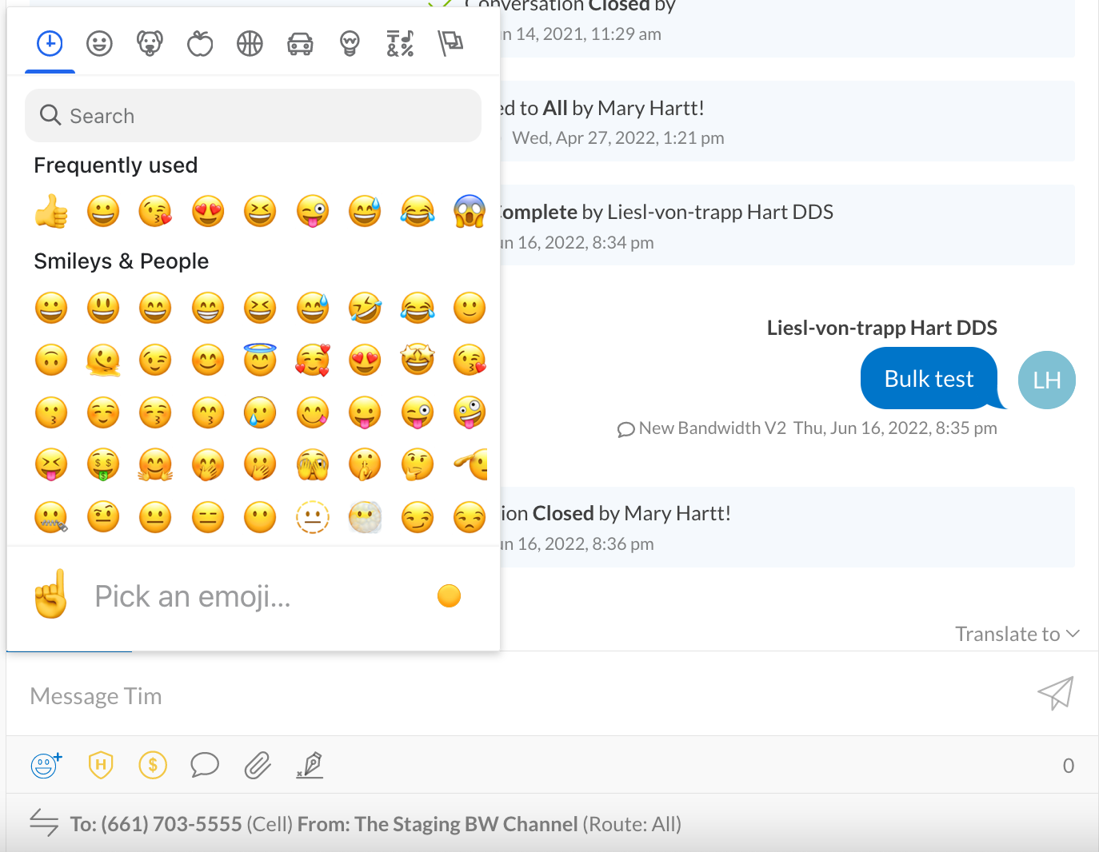Click the swap arrows icon beside To number
1099x852 pixels.
tap(44, 822)
